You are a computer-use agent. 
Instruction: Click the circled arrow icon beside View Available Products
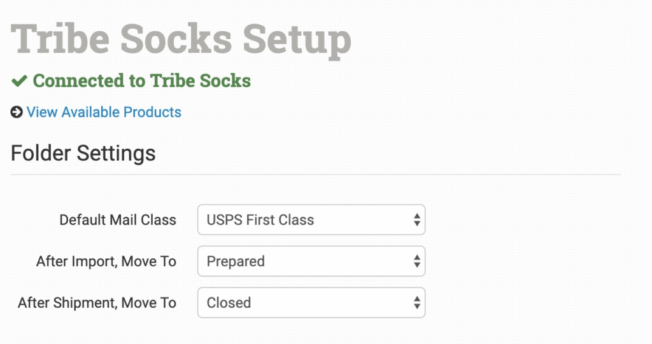coord(17,113)
